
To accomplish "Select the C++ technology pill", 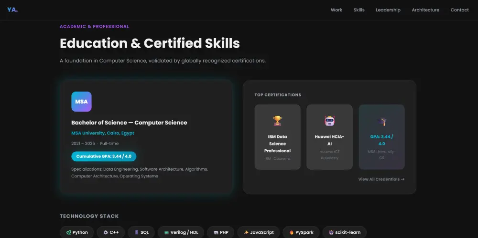I will click(111, 232).
